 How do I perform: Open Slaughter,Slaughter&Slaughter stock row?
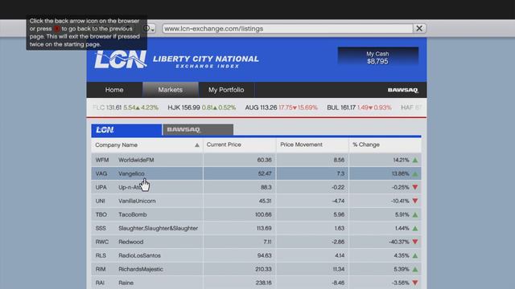[x=256, y=228]
